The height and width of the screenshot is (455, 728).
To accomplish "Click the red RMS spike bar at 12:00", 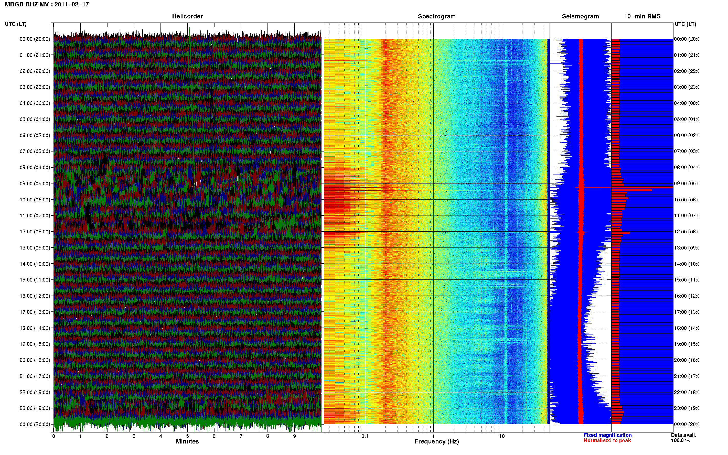I will click(620, 233).
